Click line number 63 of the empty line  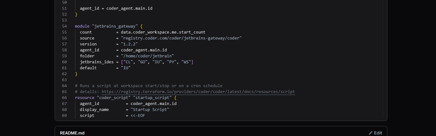64,80
